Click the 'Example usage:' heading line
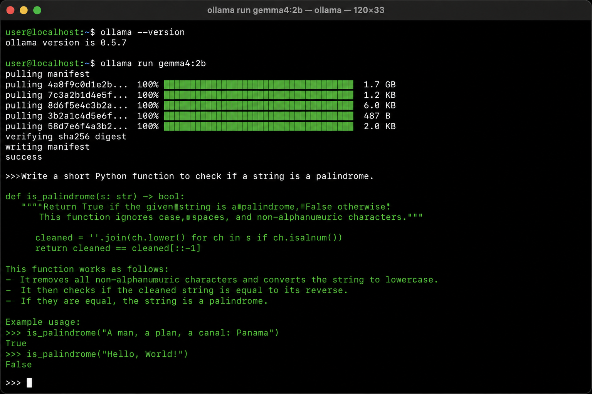592x394 pixels. coord(43,322)
